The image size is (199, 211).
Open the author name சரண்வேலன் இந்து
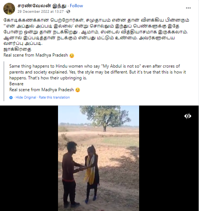pos(42,6)
